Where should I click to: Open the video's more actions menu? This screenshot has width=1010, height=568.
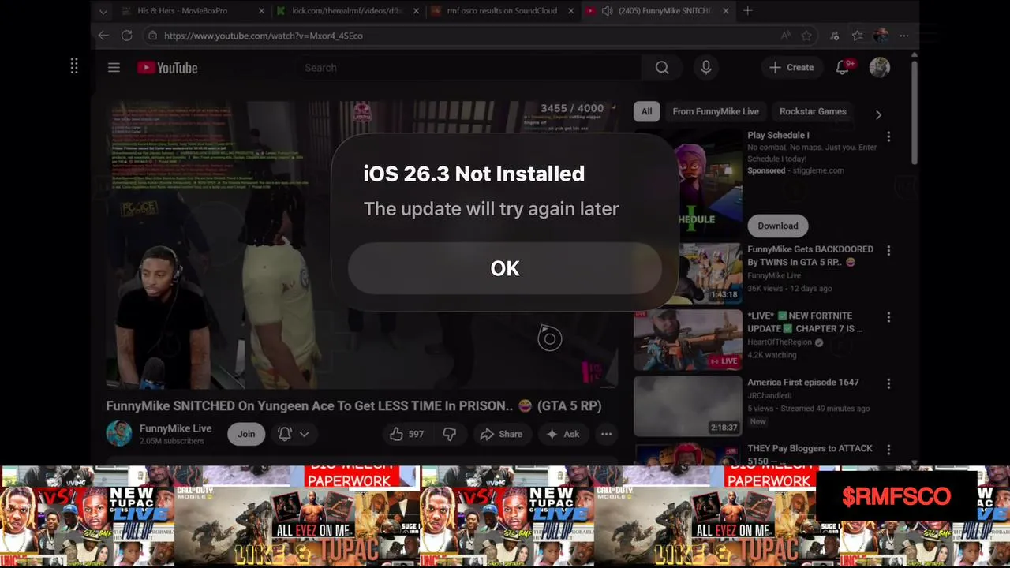coord(606,434)
